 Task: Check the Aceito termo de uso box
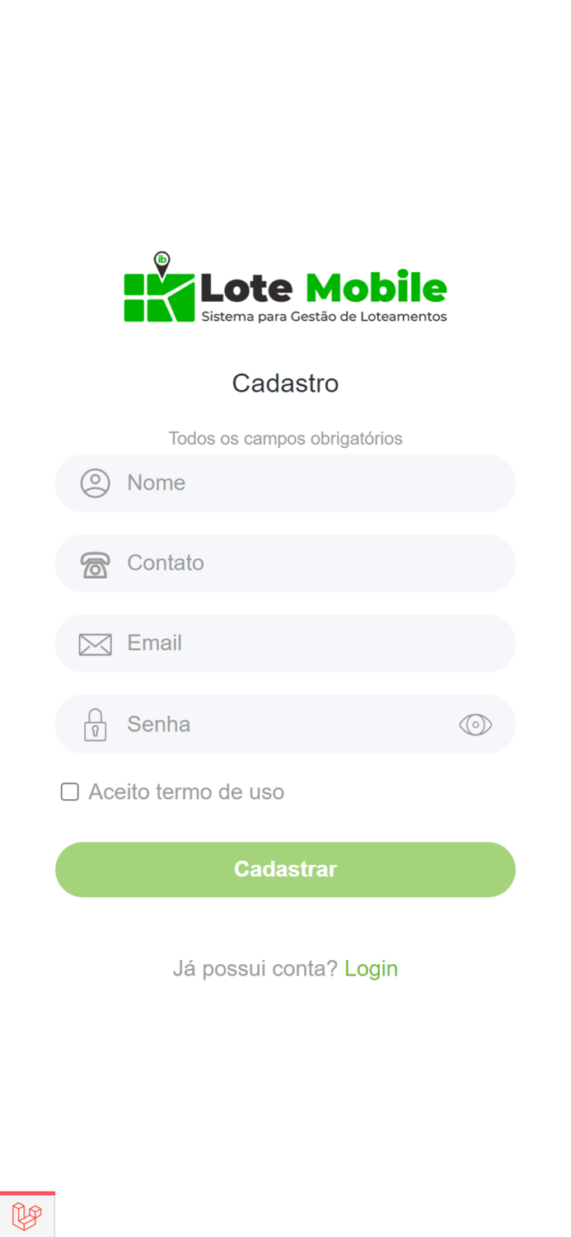(x=69, y=792)
